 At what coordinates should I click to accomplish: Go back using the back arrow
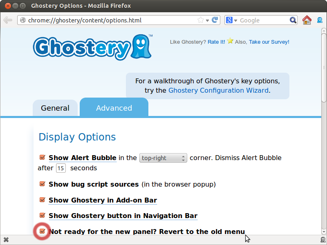(x=8, y=20)
